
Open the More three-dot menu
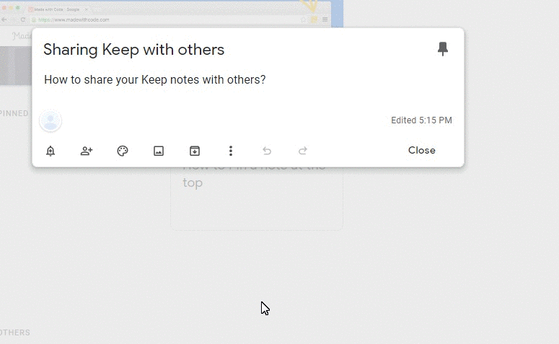click(231, 151)
